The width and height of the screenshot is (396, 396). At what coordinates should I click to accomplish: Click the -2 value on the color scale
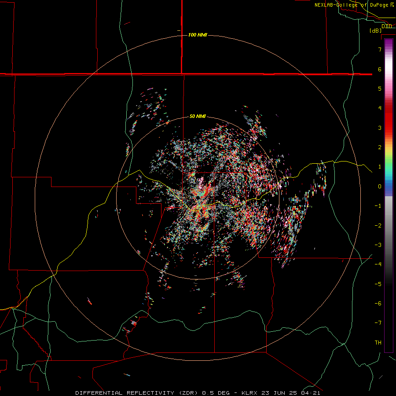pyautogui.click(x=378, y=226)
